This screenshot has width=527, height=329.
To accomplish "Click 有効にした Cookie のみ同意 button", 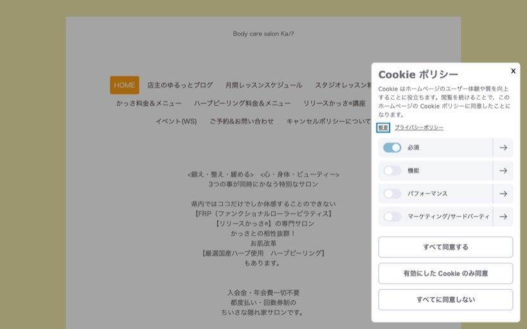I will click(445, 273).
